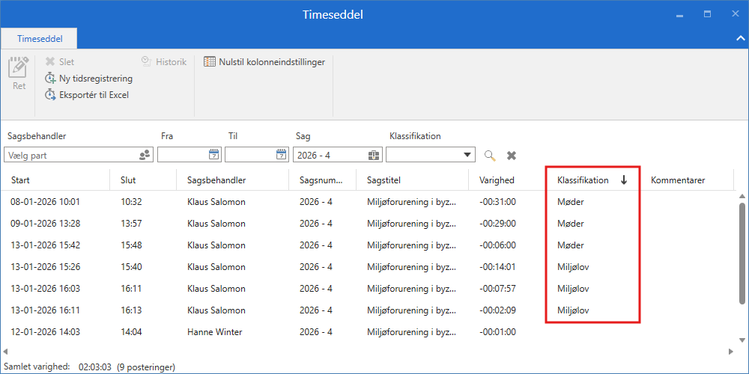This screenshot has height=374, width=749.
Task: Sort by the Klassifikation column header
Action: [x=583, y=180]
